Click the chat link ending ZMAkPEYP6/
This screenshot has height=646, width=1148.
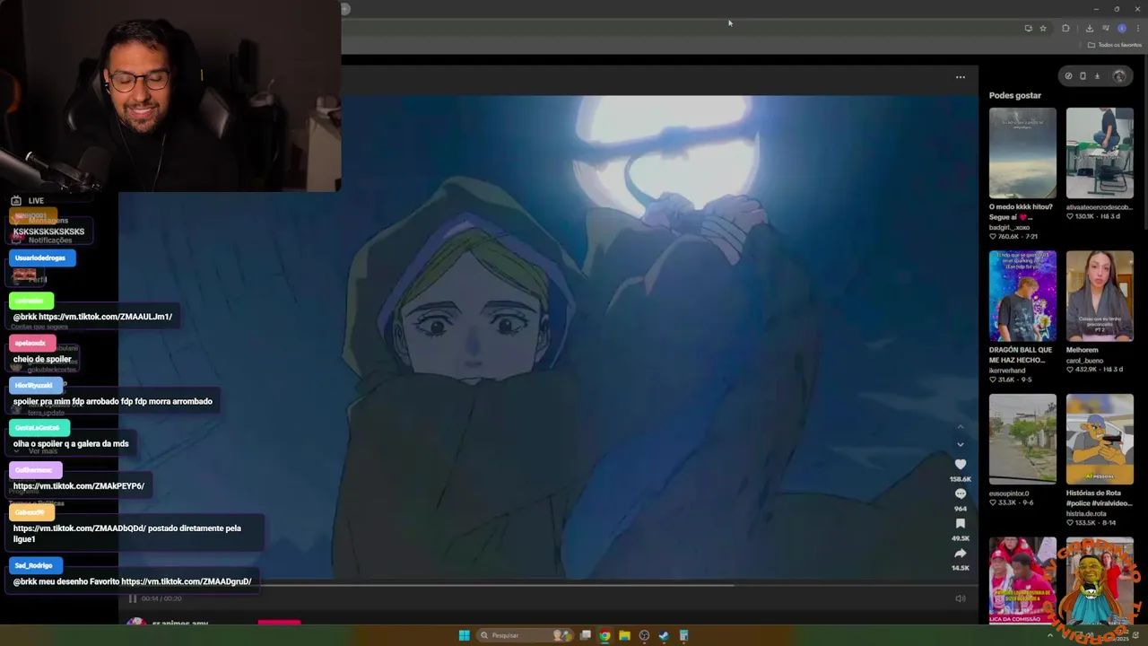pyautogui.click(x=79, y=486)
